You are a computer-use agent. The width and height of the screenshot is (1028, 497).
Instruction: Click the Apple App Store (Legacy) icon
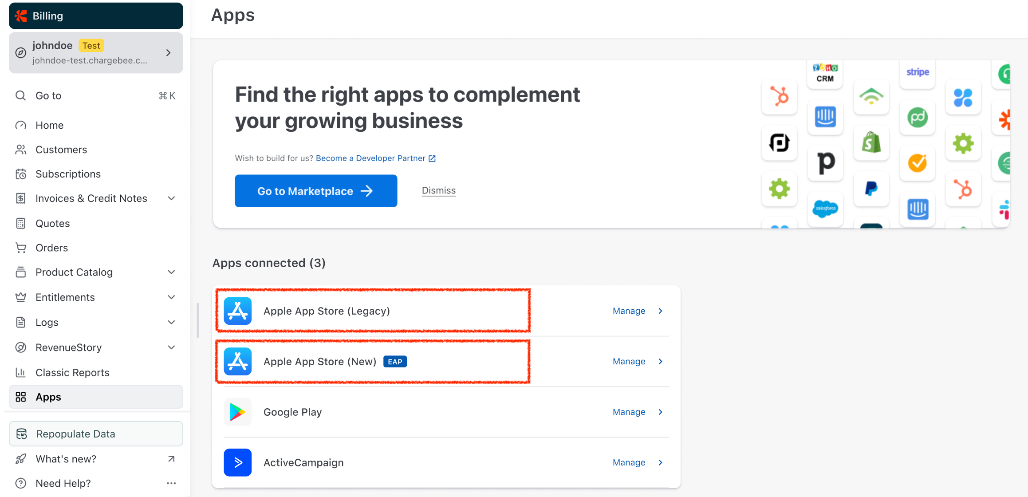pyautogui.click(x=237, y=311)
